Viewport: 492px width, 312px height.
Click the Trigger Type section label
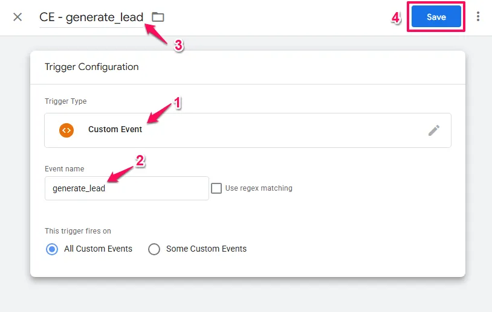[x=66, y=101]
